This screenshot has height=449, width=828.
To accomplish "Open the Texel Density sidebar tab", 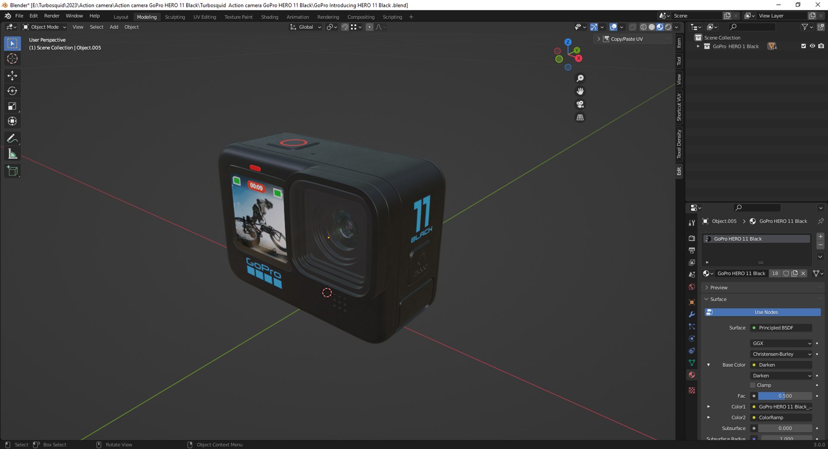I will pos(679,144).
